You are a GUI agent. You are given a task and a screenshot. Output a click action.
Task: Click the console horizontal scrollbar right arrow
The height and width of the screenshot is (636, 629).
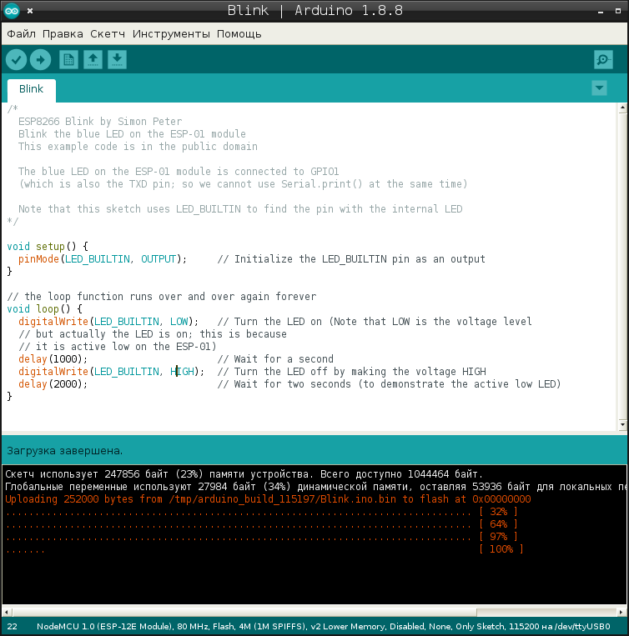click(x=621, y=612)
